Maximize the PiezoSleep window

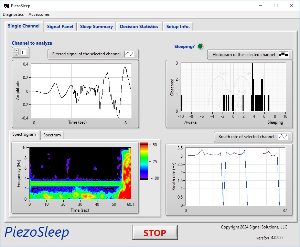click(x=276, y=5)
